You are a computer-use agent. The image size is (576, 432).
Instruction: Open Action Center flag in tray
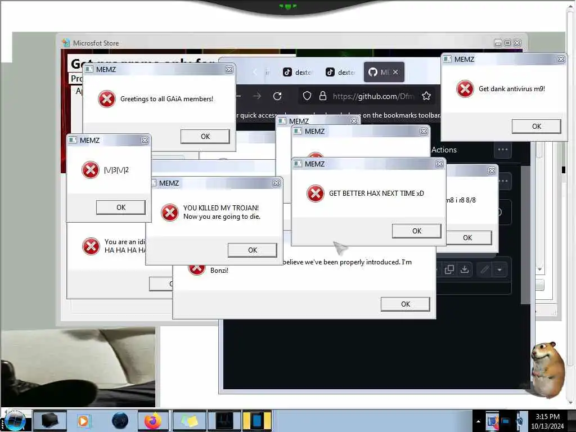[x=492, y=421]
